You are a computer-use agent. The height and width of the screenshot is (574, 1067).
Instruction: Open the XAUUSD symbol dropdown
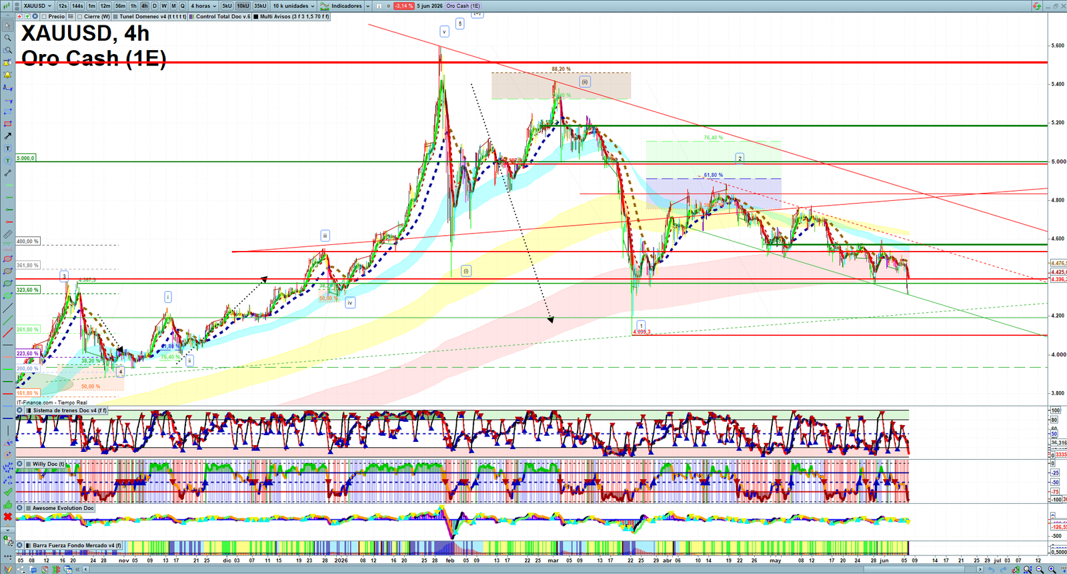[37, 6]
